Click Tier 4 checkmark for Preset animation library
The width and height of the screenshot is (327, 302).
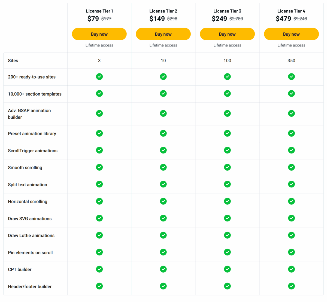point(291,133)
